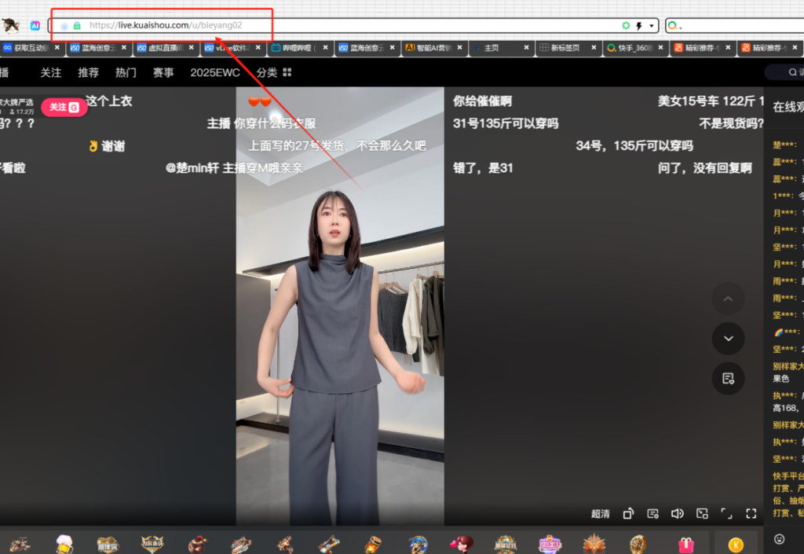Toggle the danmaku comment settings icon
This screenshot has height=554, width=804.
(x=652, y=514)
